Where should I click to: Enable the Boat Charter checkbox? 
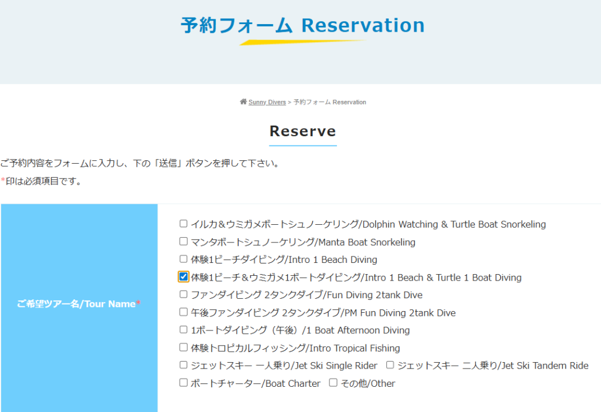(184, 383)
